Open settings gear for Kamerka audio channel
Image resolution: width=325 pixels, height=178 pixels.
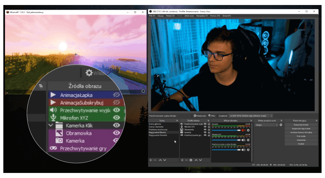pos(248,130)
